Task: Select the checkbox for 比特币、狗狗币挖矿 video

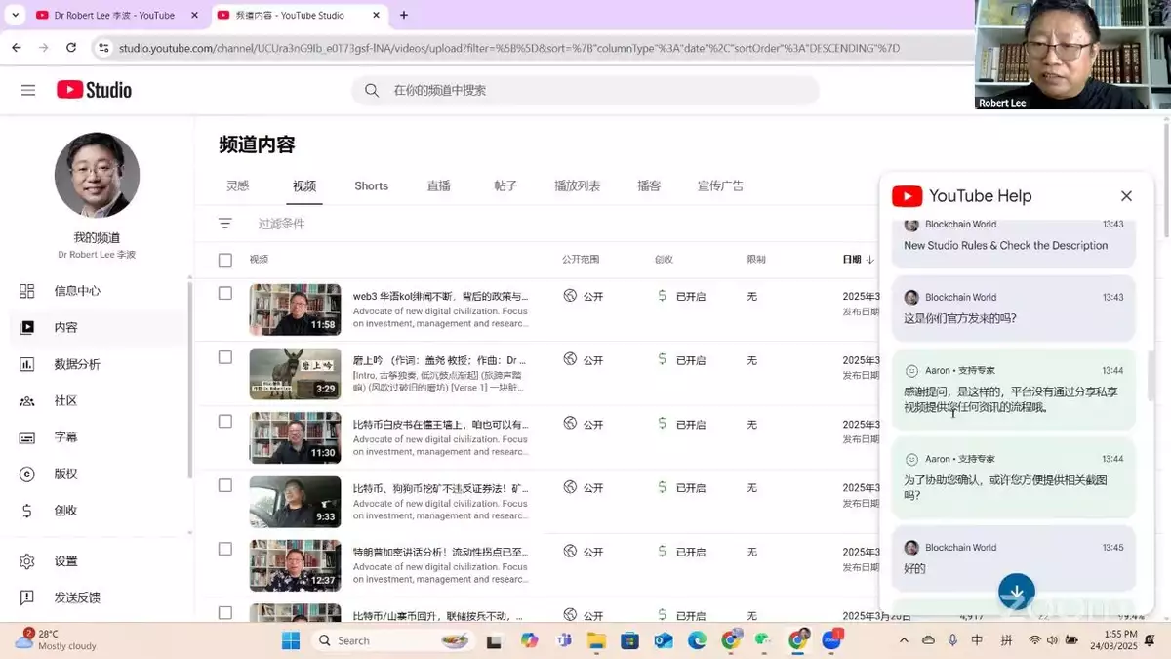Action: tap(225, 485)
